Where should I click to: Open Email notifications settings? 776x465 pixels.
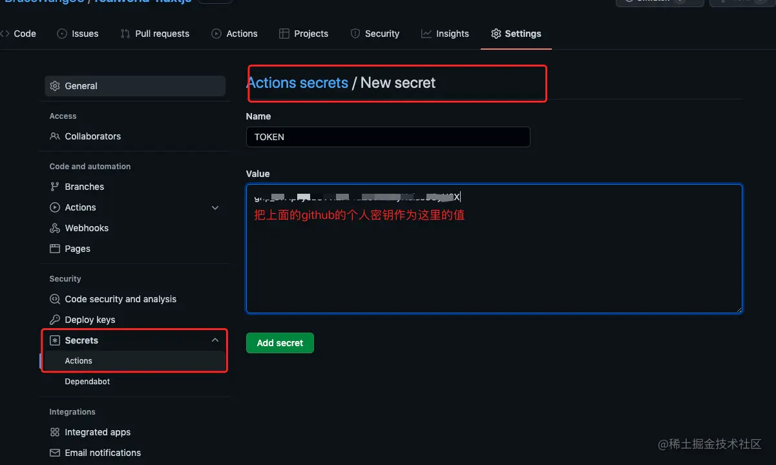(x=135, y=453)
